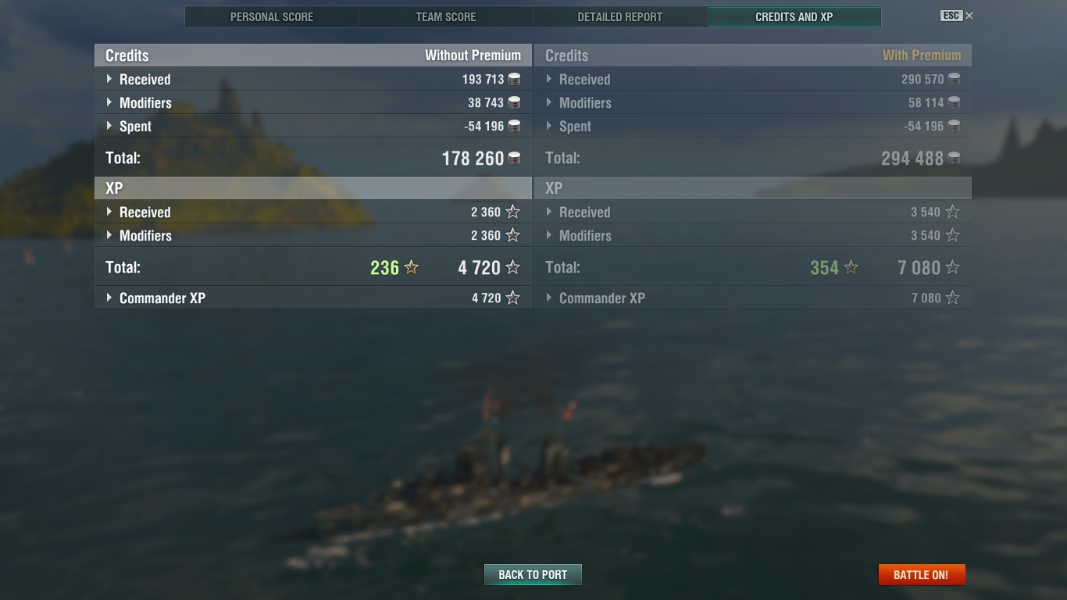The height and width of the screenshot is (600, 1067).
Task: Click the star icon next to 354 premium XP
Action: [x=851, y=267]
